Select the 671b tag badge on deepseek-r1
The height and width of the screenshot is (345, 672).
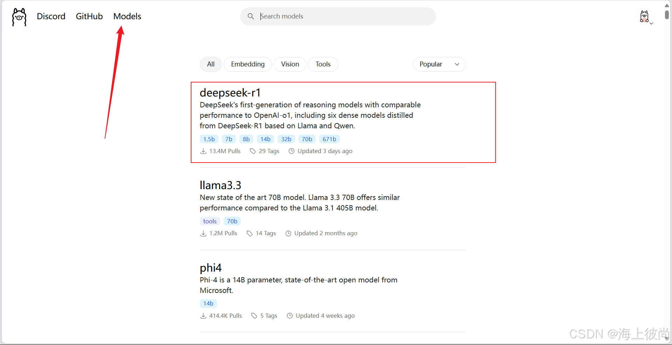click(329, 139)
